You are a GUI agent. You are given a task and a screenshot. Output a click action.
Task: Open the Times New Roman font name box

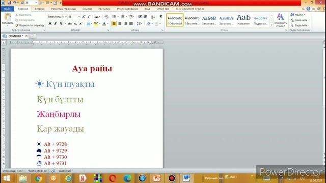pyautogui.click(x=57, y=17)
